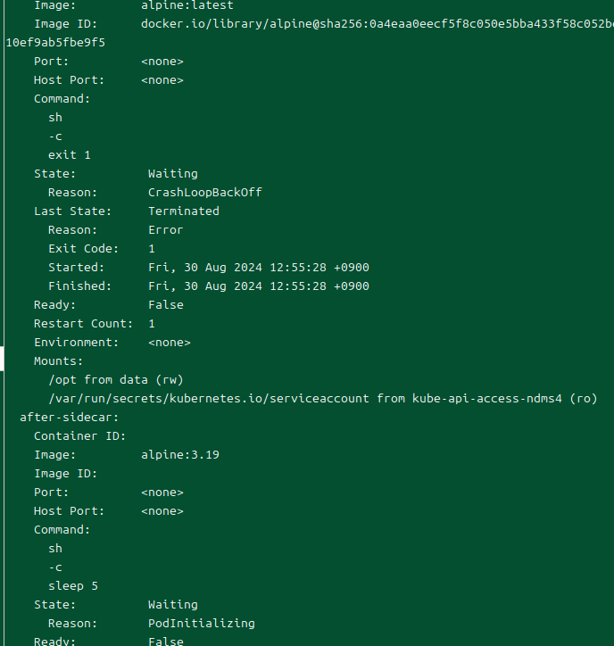Click the "exit 1" command line
The height and width of the screenshot is (646, 614).
click(70, 155)
